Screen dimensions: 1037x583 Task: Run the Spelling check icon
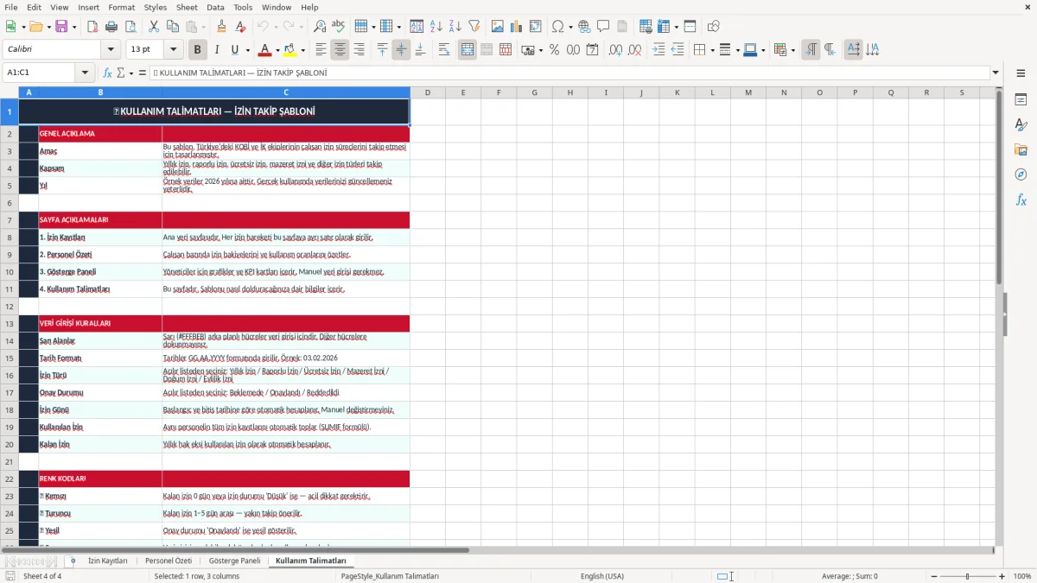pyautogui.click(x=338, y=27)
